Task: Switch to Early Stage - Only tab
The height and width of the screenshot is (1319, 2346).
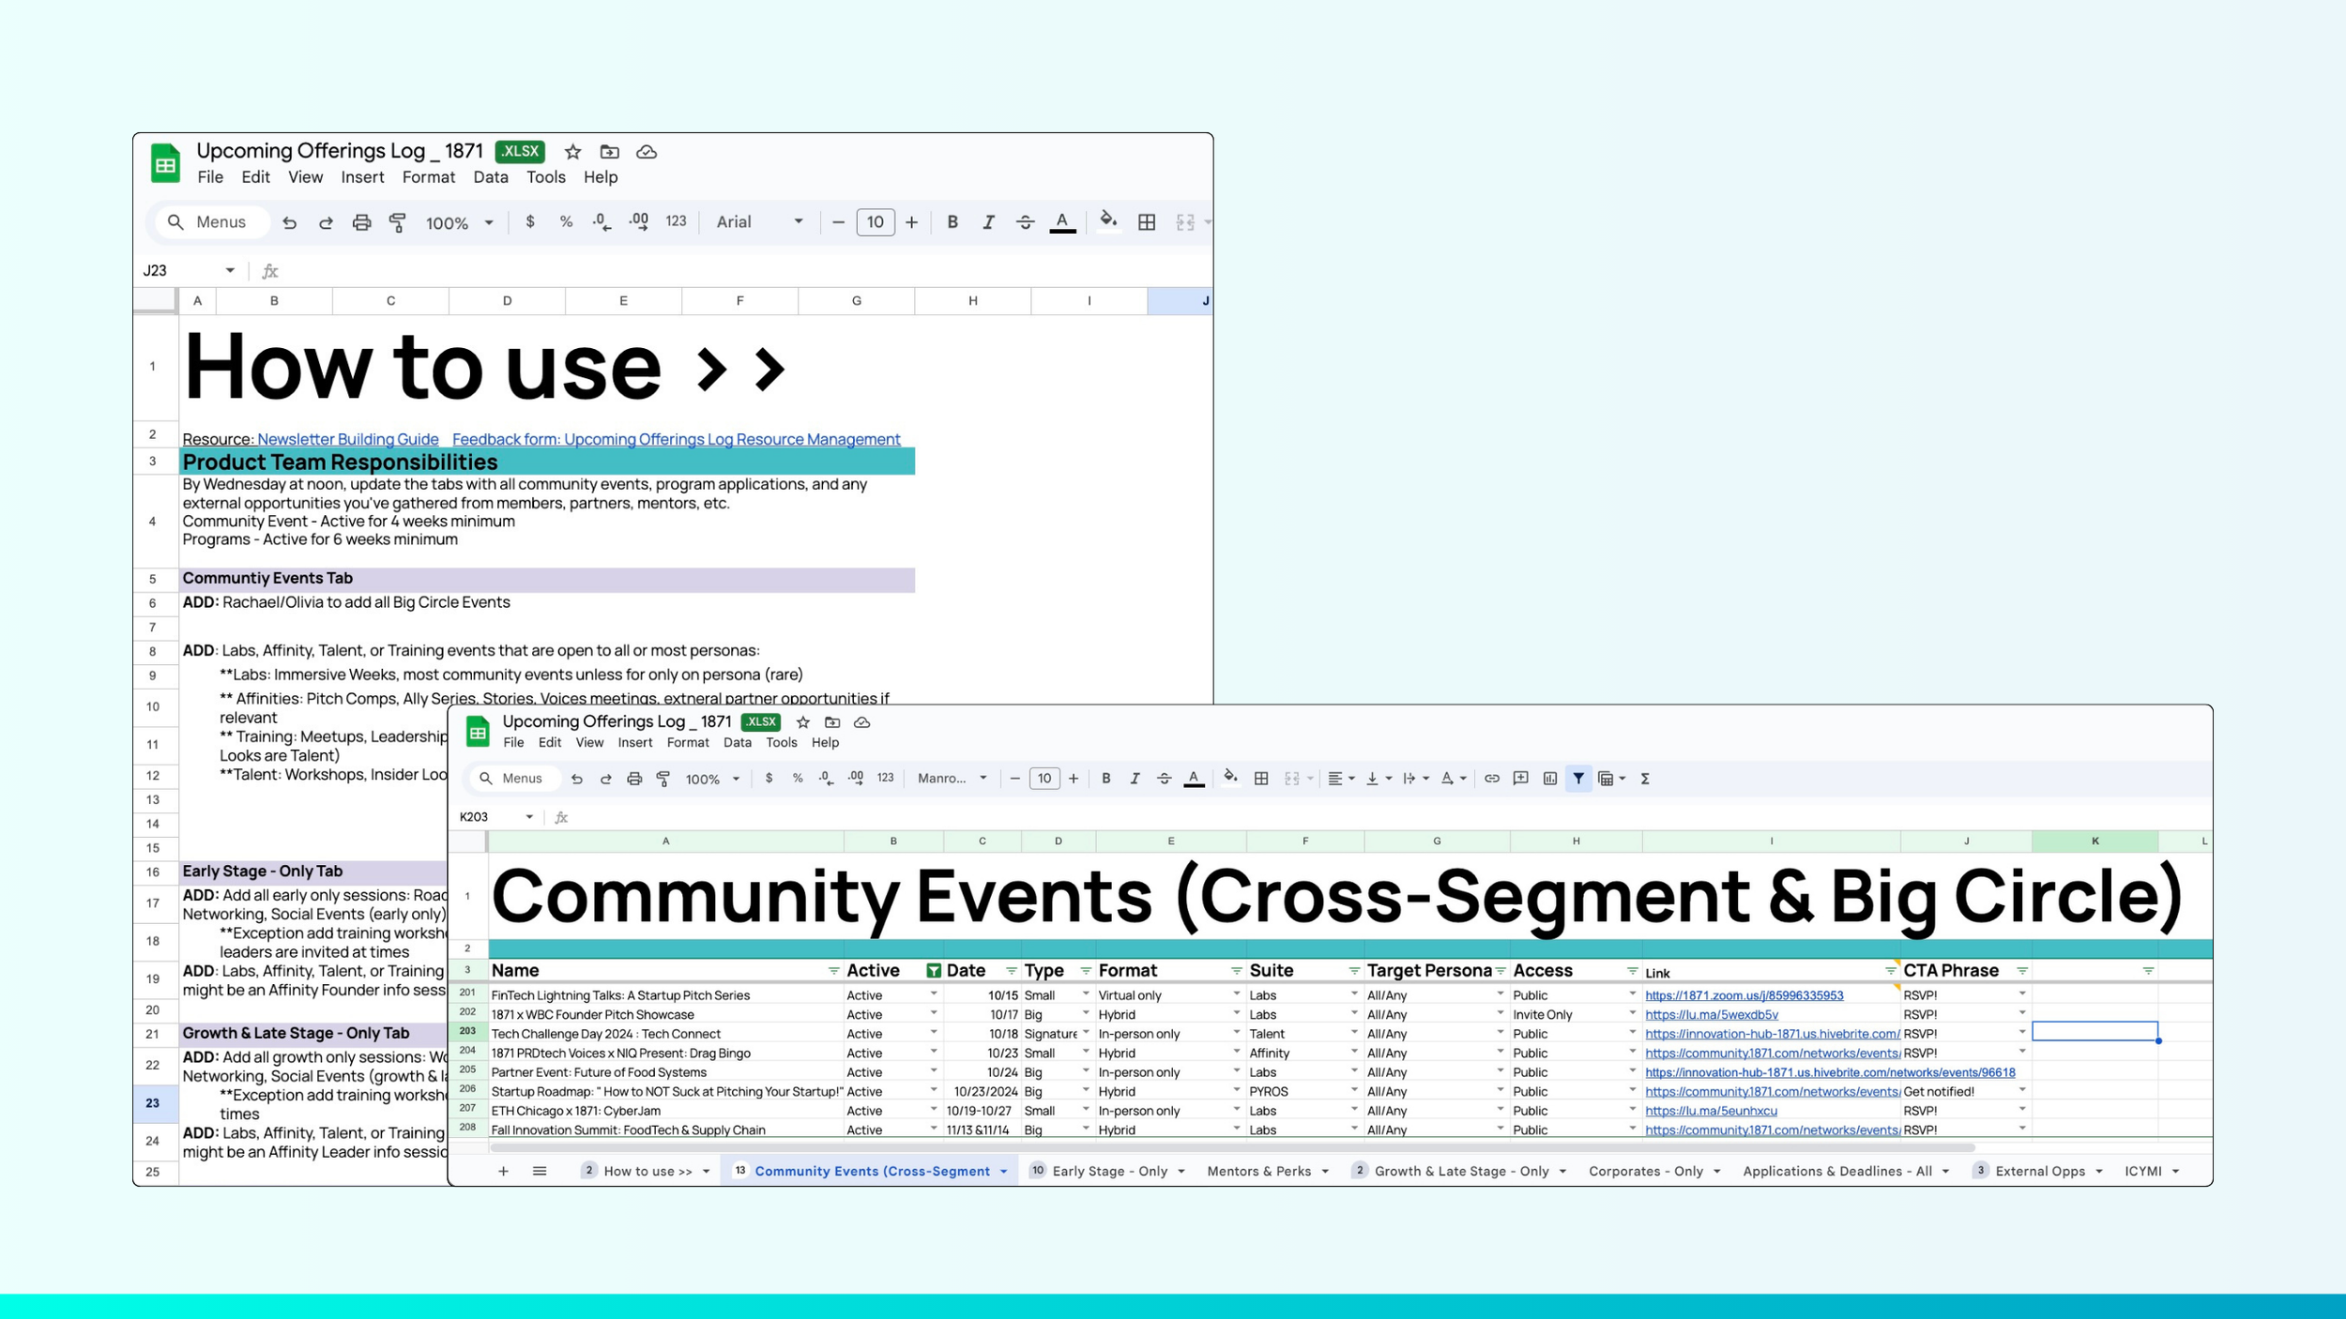Action: point(1109,1171)
